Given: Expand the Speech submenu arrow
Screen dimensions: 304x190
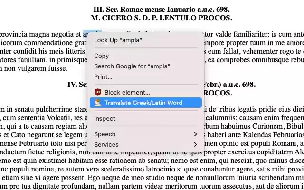Looking at the screenshot, I should 195,134.
